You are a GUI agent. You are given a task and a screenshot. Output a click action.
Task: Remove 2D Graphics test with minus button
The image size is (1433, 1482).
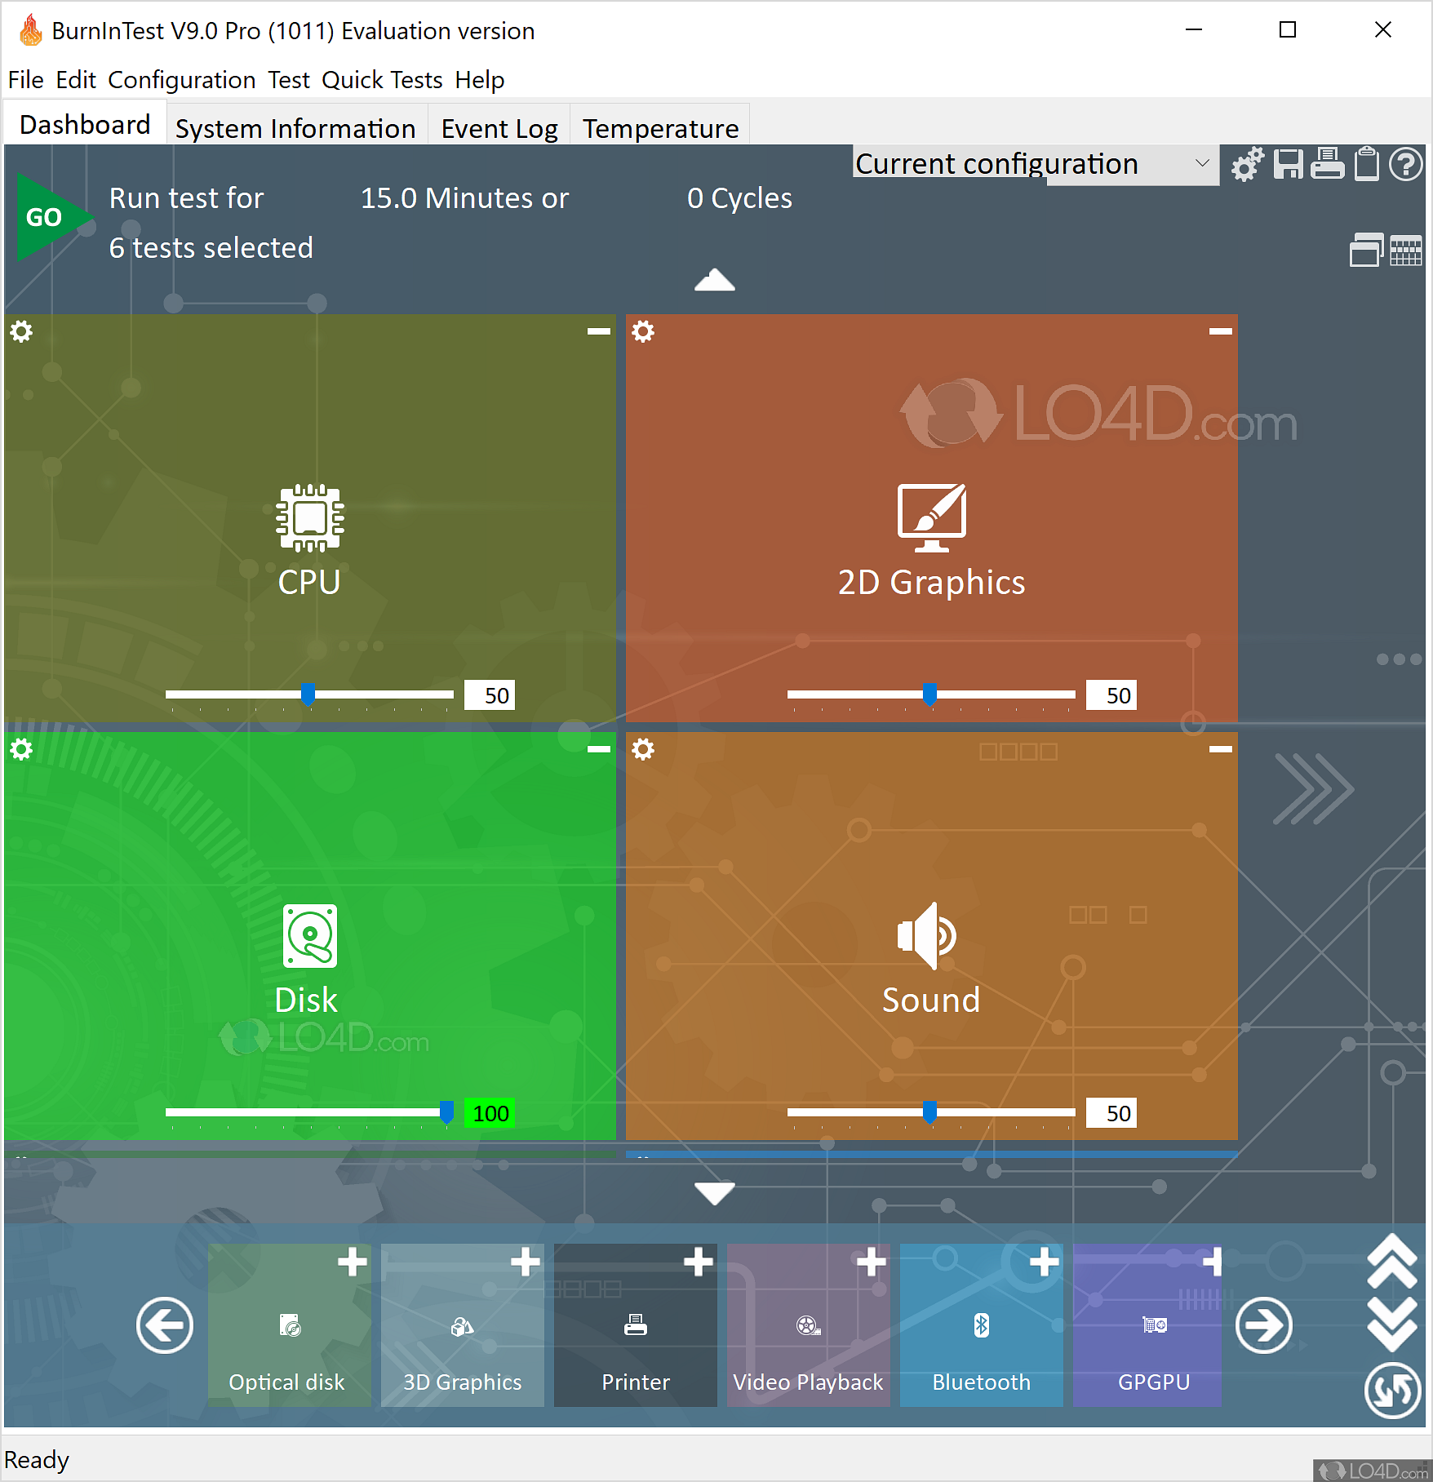click(1221, 331)
